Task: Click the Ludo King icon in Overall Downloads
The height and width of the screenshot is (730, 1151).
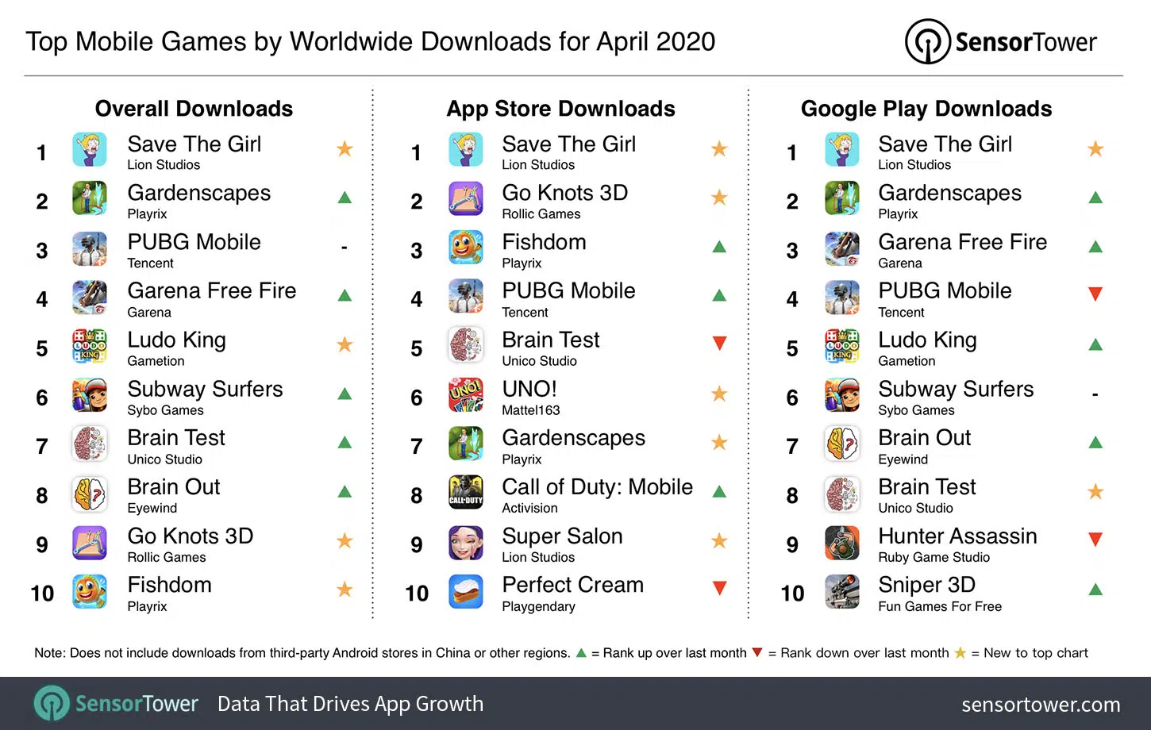Action: click(x=90, y=346)
